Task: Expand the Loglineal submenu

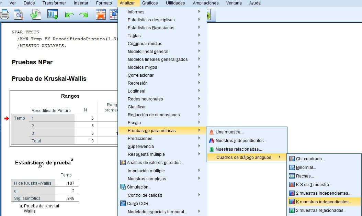Action: click(x=162, y=91)
